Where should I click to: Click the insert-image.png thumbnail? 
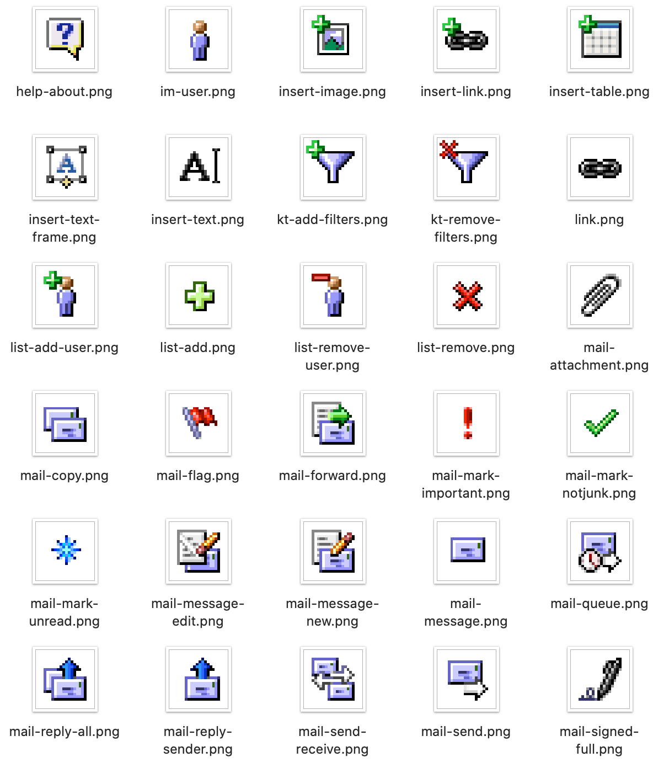point(333,39)
